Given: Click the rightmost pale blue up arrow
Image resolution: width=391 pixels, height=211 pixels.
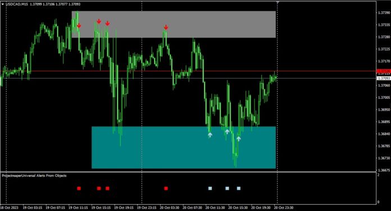Looking at the screenshot, I should [x=239, y=139].
